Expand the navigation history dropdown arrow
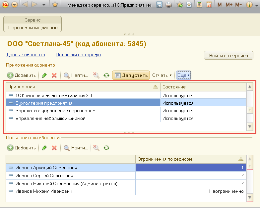Viewport: 260px width, 208px height. (44, 5)
